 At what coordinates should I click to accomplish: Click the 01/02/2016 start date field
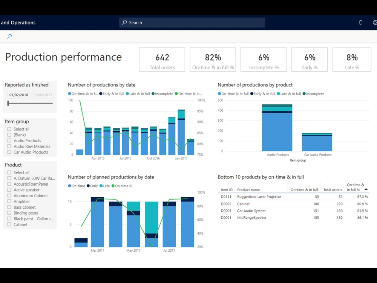[18, 95]
